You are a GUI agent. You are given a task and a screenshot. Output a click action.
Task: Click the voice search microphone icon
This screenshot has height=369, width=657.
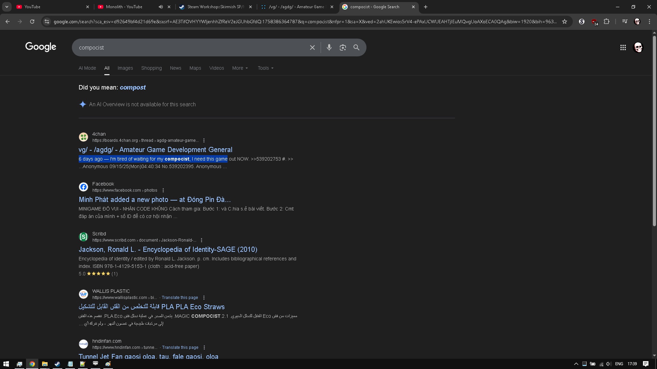point(329,47)
